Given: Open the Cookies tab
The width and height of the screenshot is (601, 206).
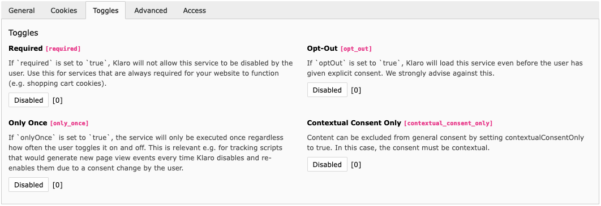Looking at the screenshot, I should pos(63,11).
